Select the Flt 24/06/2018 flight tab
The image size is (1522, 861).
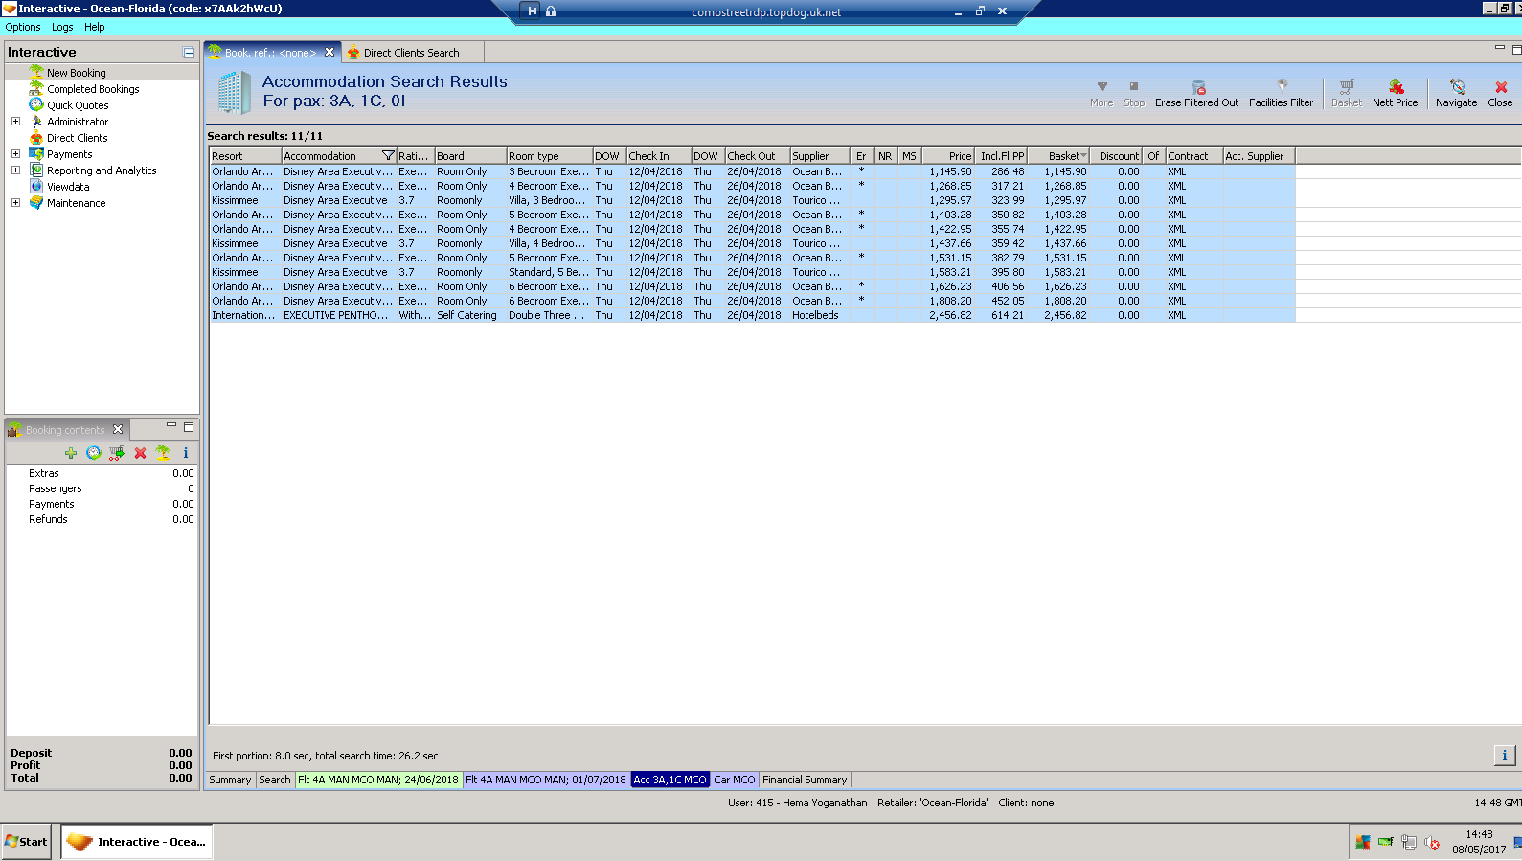tap(378, 780)
